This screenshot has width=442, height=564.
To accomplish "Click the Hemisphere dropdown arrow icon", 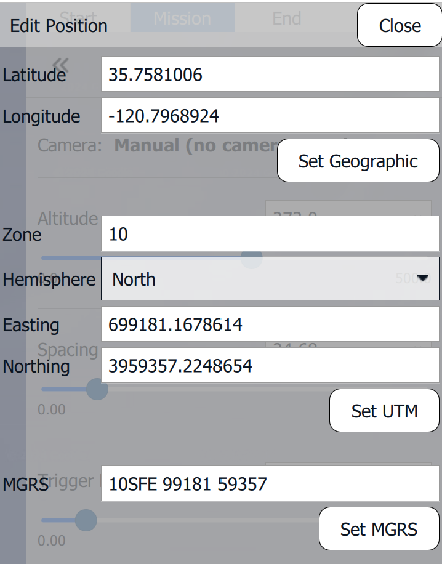I will point(422,279).
